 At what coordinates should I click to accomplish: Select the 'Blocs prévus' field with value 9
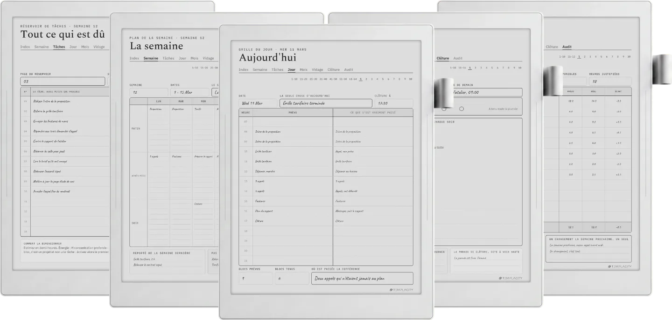[x=256, y=279]
